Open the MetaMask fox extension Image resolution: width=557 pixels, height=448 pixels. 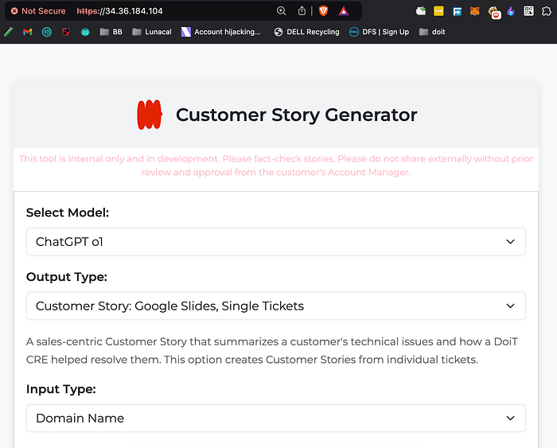tap(474, 11)
